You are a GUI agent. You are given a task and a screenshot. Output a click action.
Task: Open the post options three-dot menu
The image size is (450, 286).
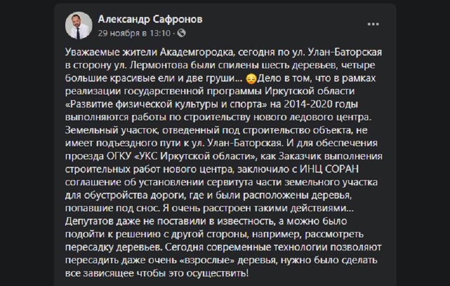point(373,24)
